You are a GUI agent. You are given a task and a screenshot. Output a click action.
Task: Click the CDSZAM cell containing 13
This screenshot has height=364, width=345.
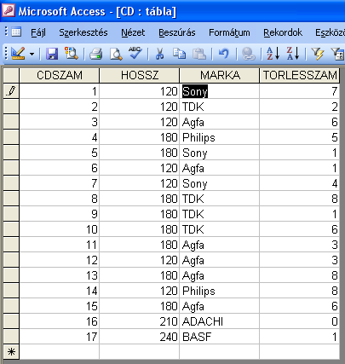(x=59, y=275)
